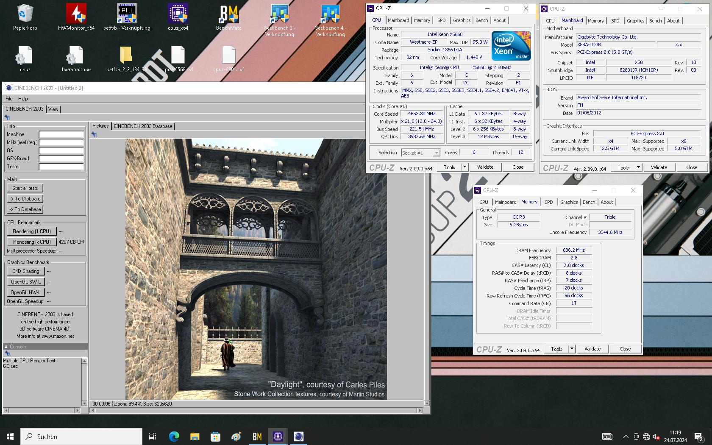
Task: Open the File menu in CINEBENCH
Action: tap(9, 99)
